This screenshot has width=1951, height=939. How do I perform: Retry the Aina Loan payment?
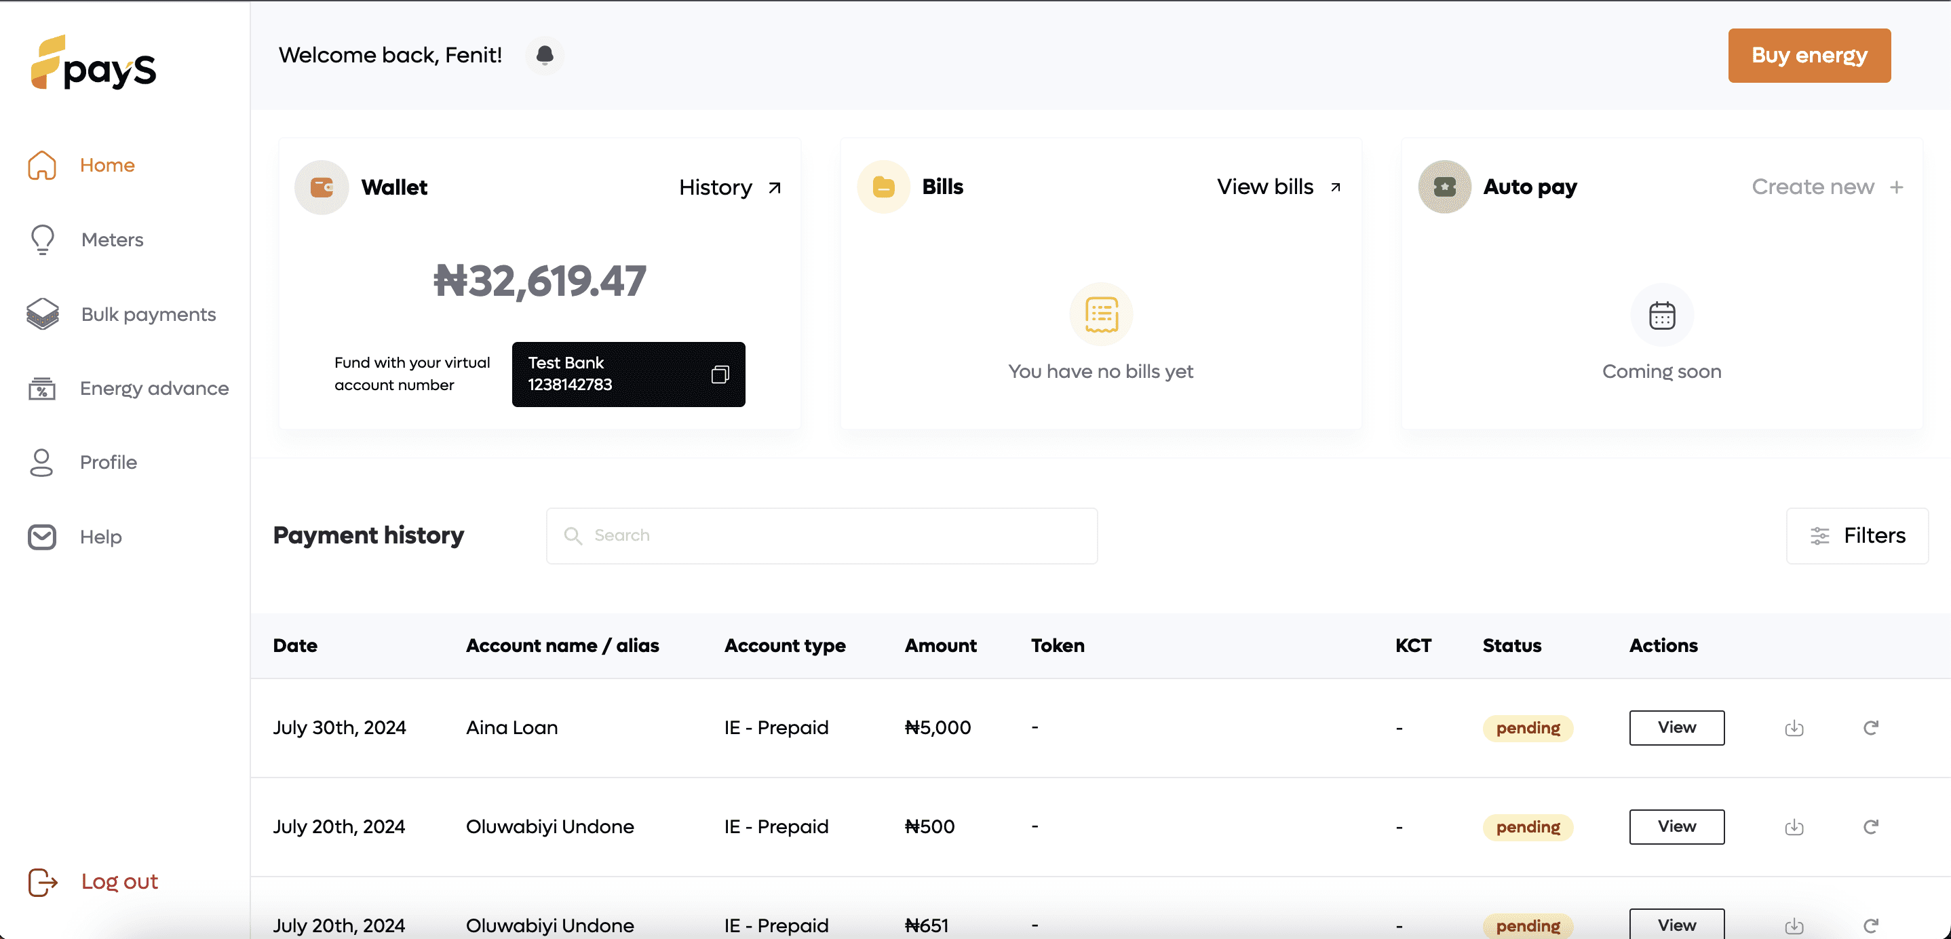point(1871,728)
